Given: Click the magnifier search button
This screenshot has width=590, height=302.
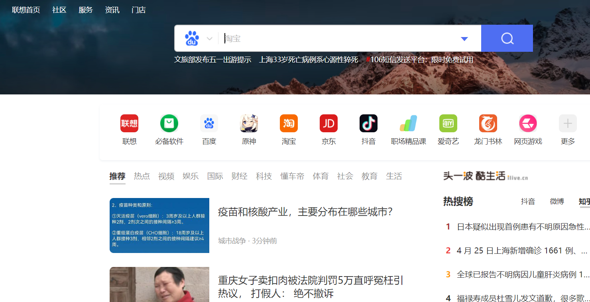Looking at the screenshot, I should click(x=507, y=38).
